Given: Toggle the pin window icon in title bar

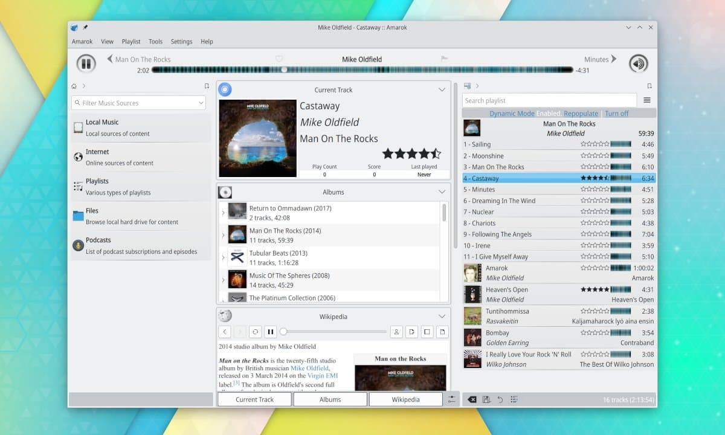Looking at the screenshot, I should (86, 27).
